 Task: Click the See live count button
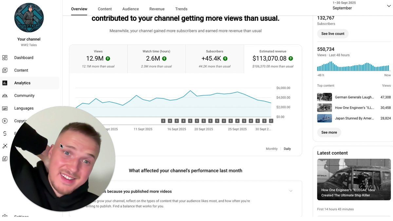pyautogui.click(x=333, y=34)
